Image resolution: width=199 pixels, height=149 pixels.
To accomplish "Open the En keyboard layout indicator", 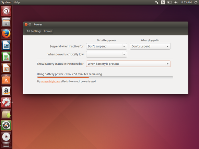I will (x=163, y=2).
